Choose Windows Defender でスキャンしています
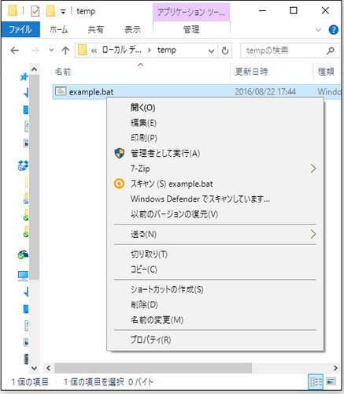This screenshot has height=394, width=344. [215, 199]
